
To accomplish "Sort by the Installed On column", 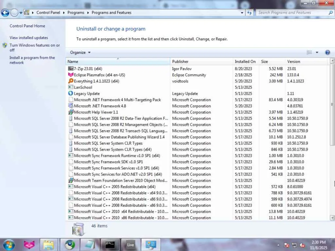I will pyautogui.click(x=246, y=61).
